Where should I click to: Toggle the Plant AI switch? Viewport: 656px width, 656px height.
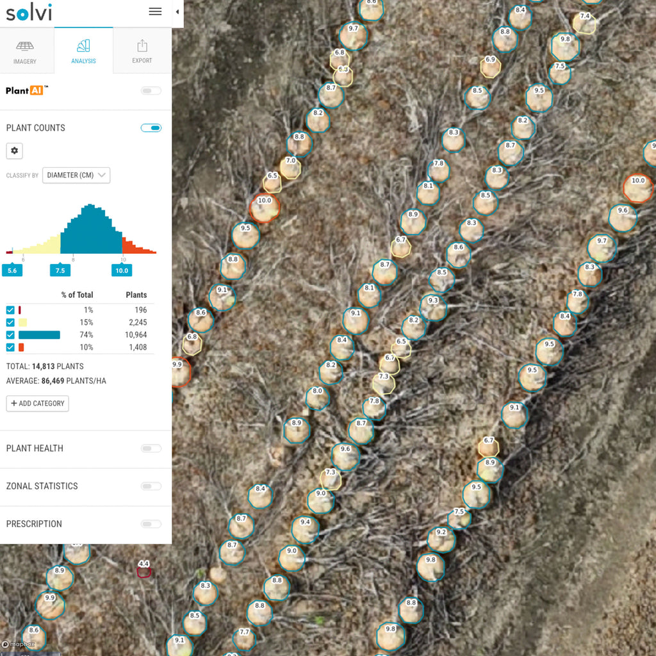151,91
